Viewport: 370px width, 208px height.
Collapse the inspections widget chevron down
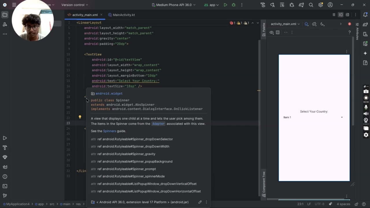(x=258, y=23)
